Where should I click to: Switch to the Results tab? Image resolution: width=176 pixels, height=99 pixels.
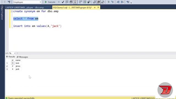coord(10,57)
